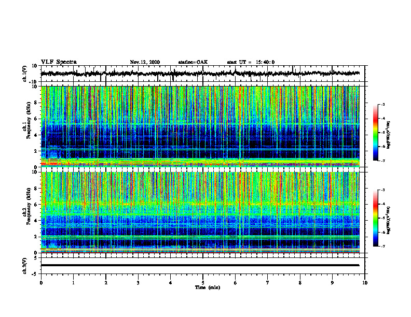Viewport: 411px width, 317px height.
Task: Click time axis tick label "4"
Action: pos(171,283)
